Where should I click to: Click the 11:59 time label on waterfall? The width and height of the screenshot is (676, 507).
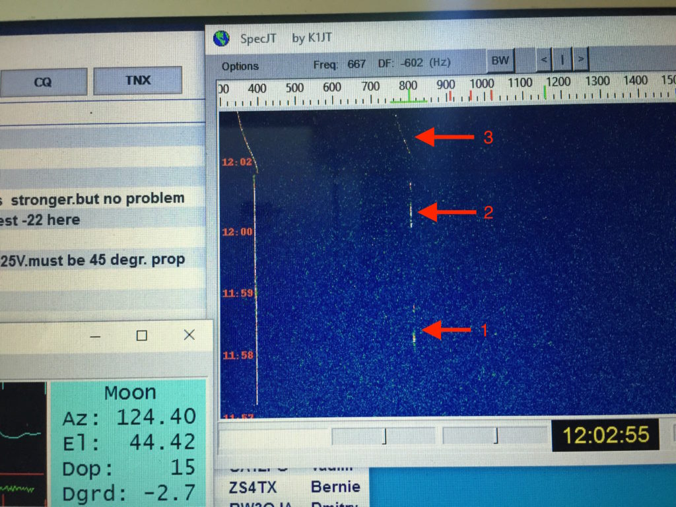[x=238, y=293]
